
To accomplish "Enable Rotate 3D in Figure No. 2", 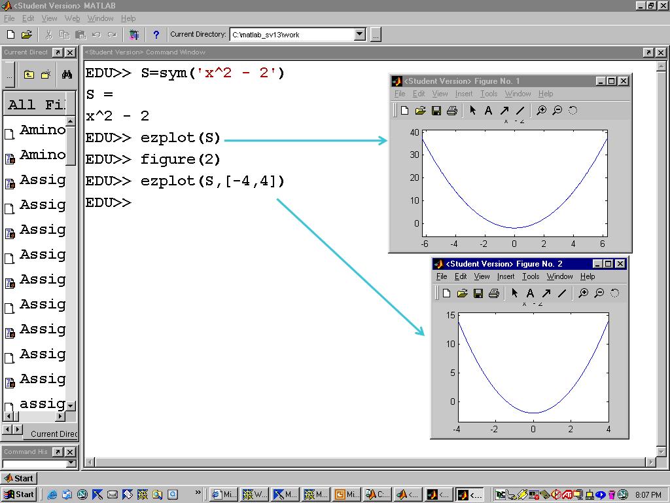I will [615, 293].
